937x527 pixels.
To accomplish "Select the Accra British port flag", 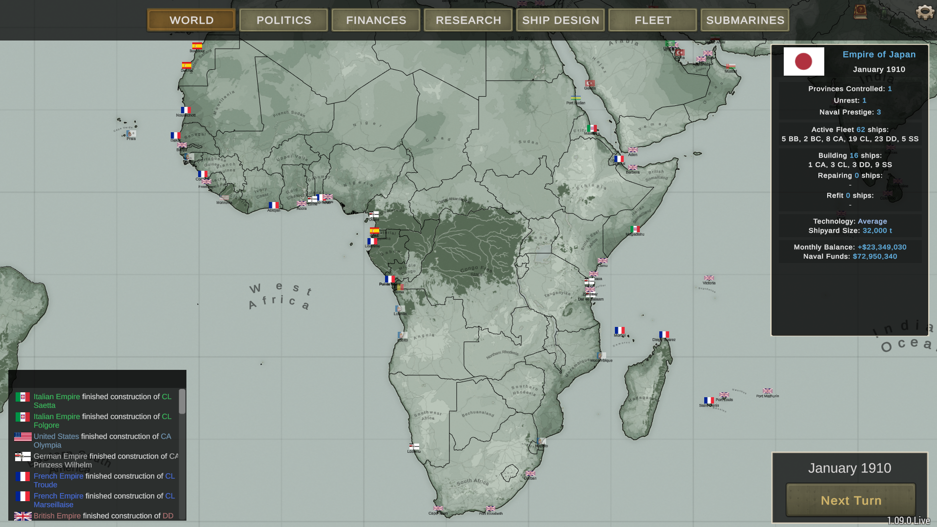I will coord(302,204).
